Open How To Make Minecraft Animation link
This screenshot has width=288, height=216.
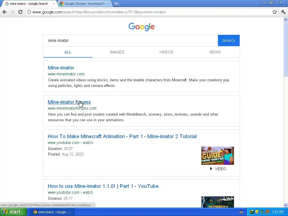pos(122,136)
